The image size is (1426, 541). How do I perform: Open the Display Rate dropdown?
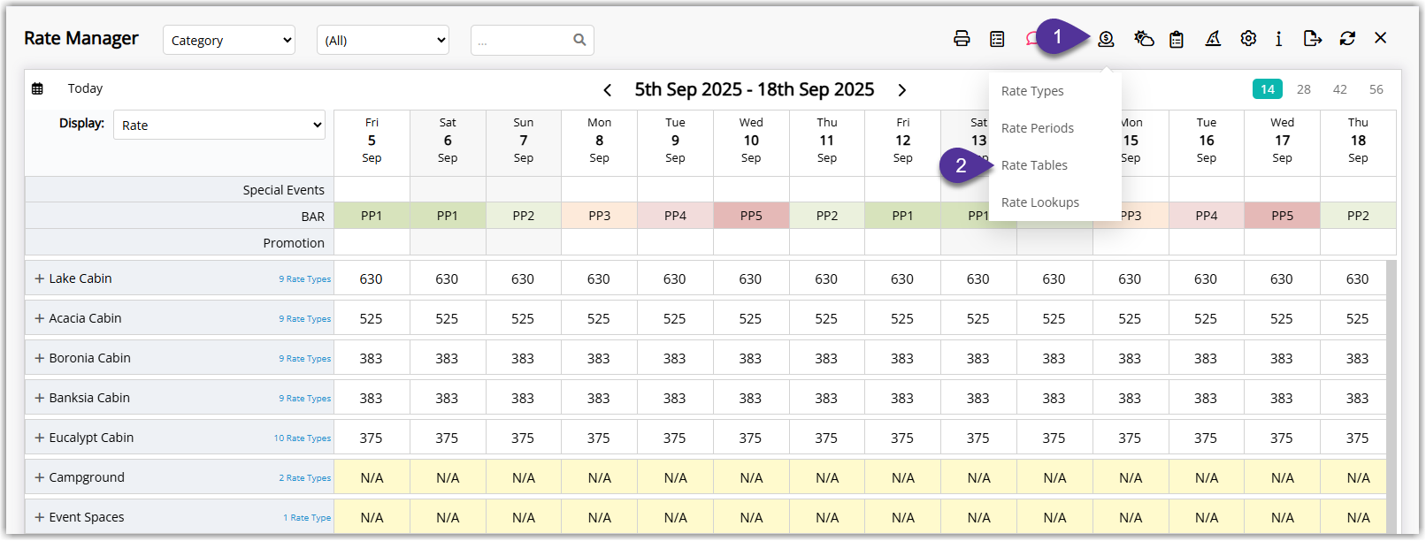tap(219, 125)
